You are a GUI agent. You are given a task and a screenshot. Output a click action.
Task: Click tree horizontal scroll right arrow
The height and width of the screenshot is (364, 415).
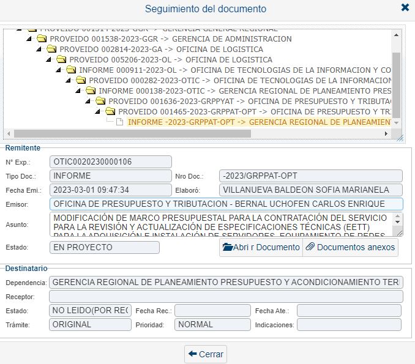(x=386, y=133)
